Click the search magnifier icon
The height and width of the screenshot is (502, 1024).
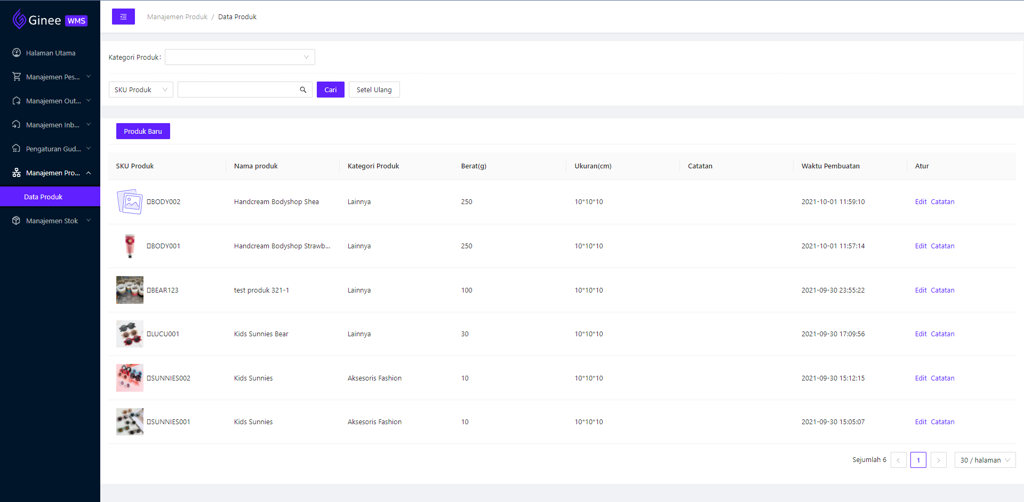[303, 90]
